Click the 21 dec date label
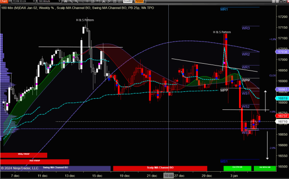 coord(152,176)
